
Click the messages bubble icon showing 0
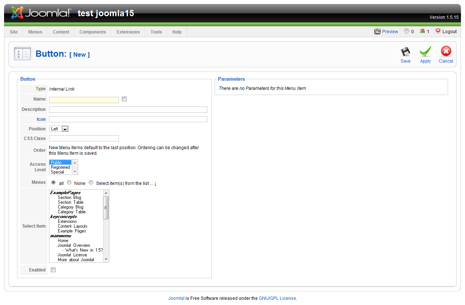tap(407, 31)
